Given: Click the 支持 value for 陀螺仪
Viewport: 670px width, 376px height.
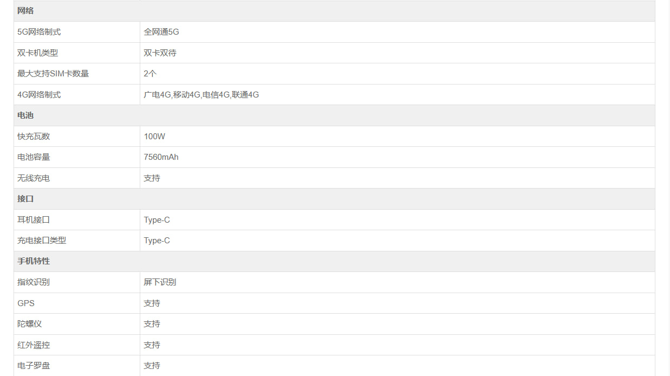Looking at the screenshot, I should click(152, 324).
